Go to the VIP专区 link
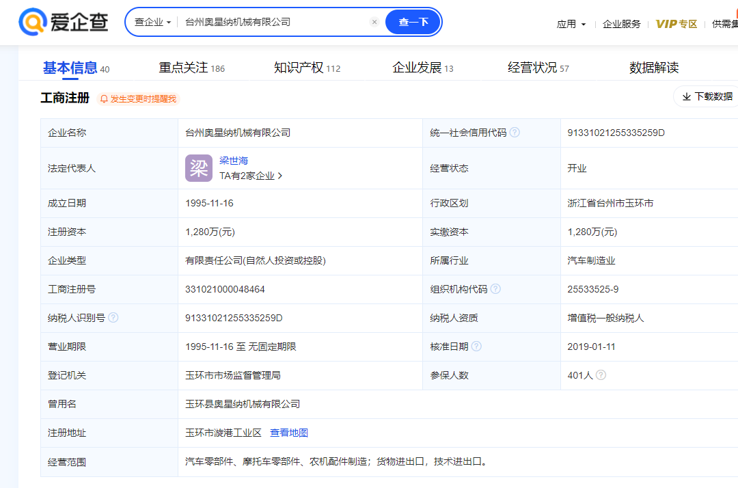This screenshot has width=738, height=488. (676, 24)
